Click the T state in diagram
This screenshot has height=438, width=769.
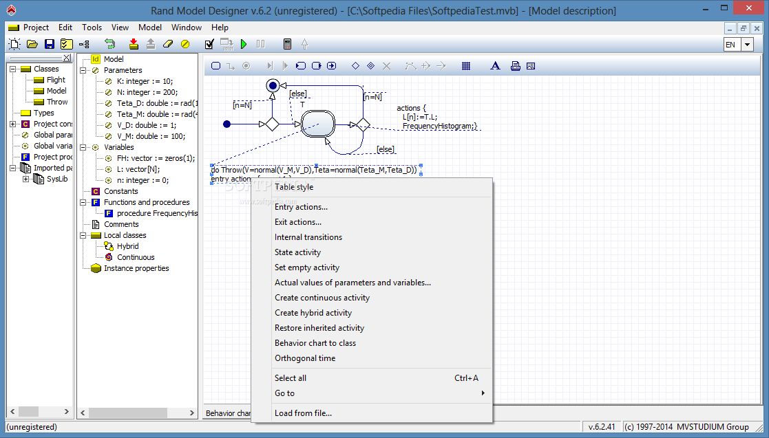click(318, 124)
